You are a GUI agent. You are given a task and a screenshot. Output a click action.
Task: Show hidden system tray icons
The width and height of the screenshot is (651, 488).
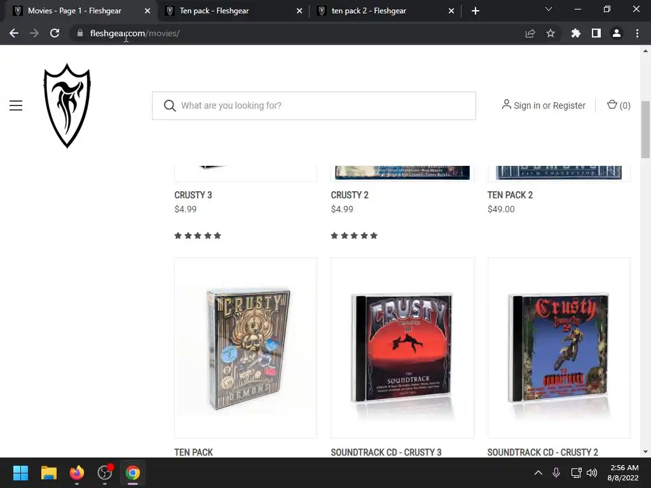pos(538,473)
